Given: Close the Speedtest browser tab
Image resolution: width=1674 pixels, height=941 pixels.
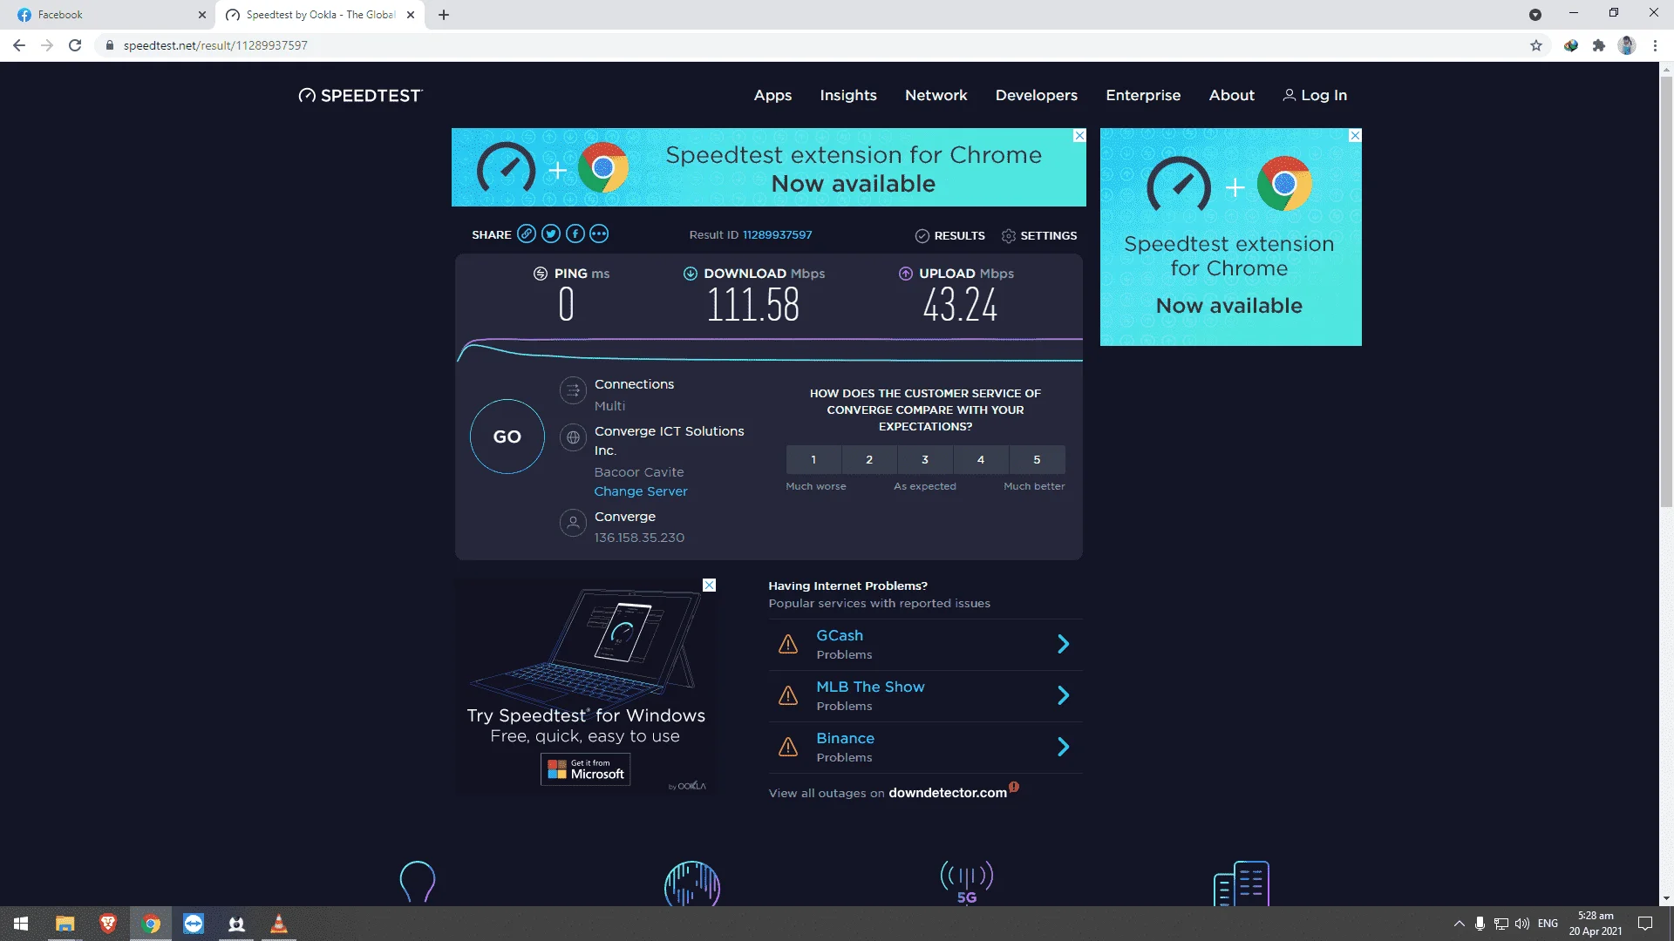Looking at the screenshot, I should (411, 15).
